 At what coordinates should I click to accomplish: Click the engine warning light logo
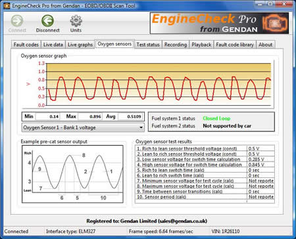pyautogui.click(x=275, y=23)
